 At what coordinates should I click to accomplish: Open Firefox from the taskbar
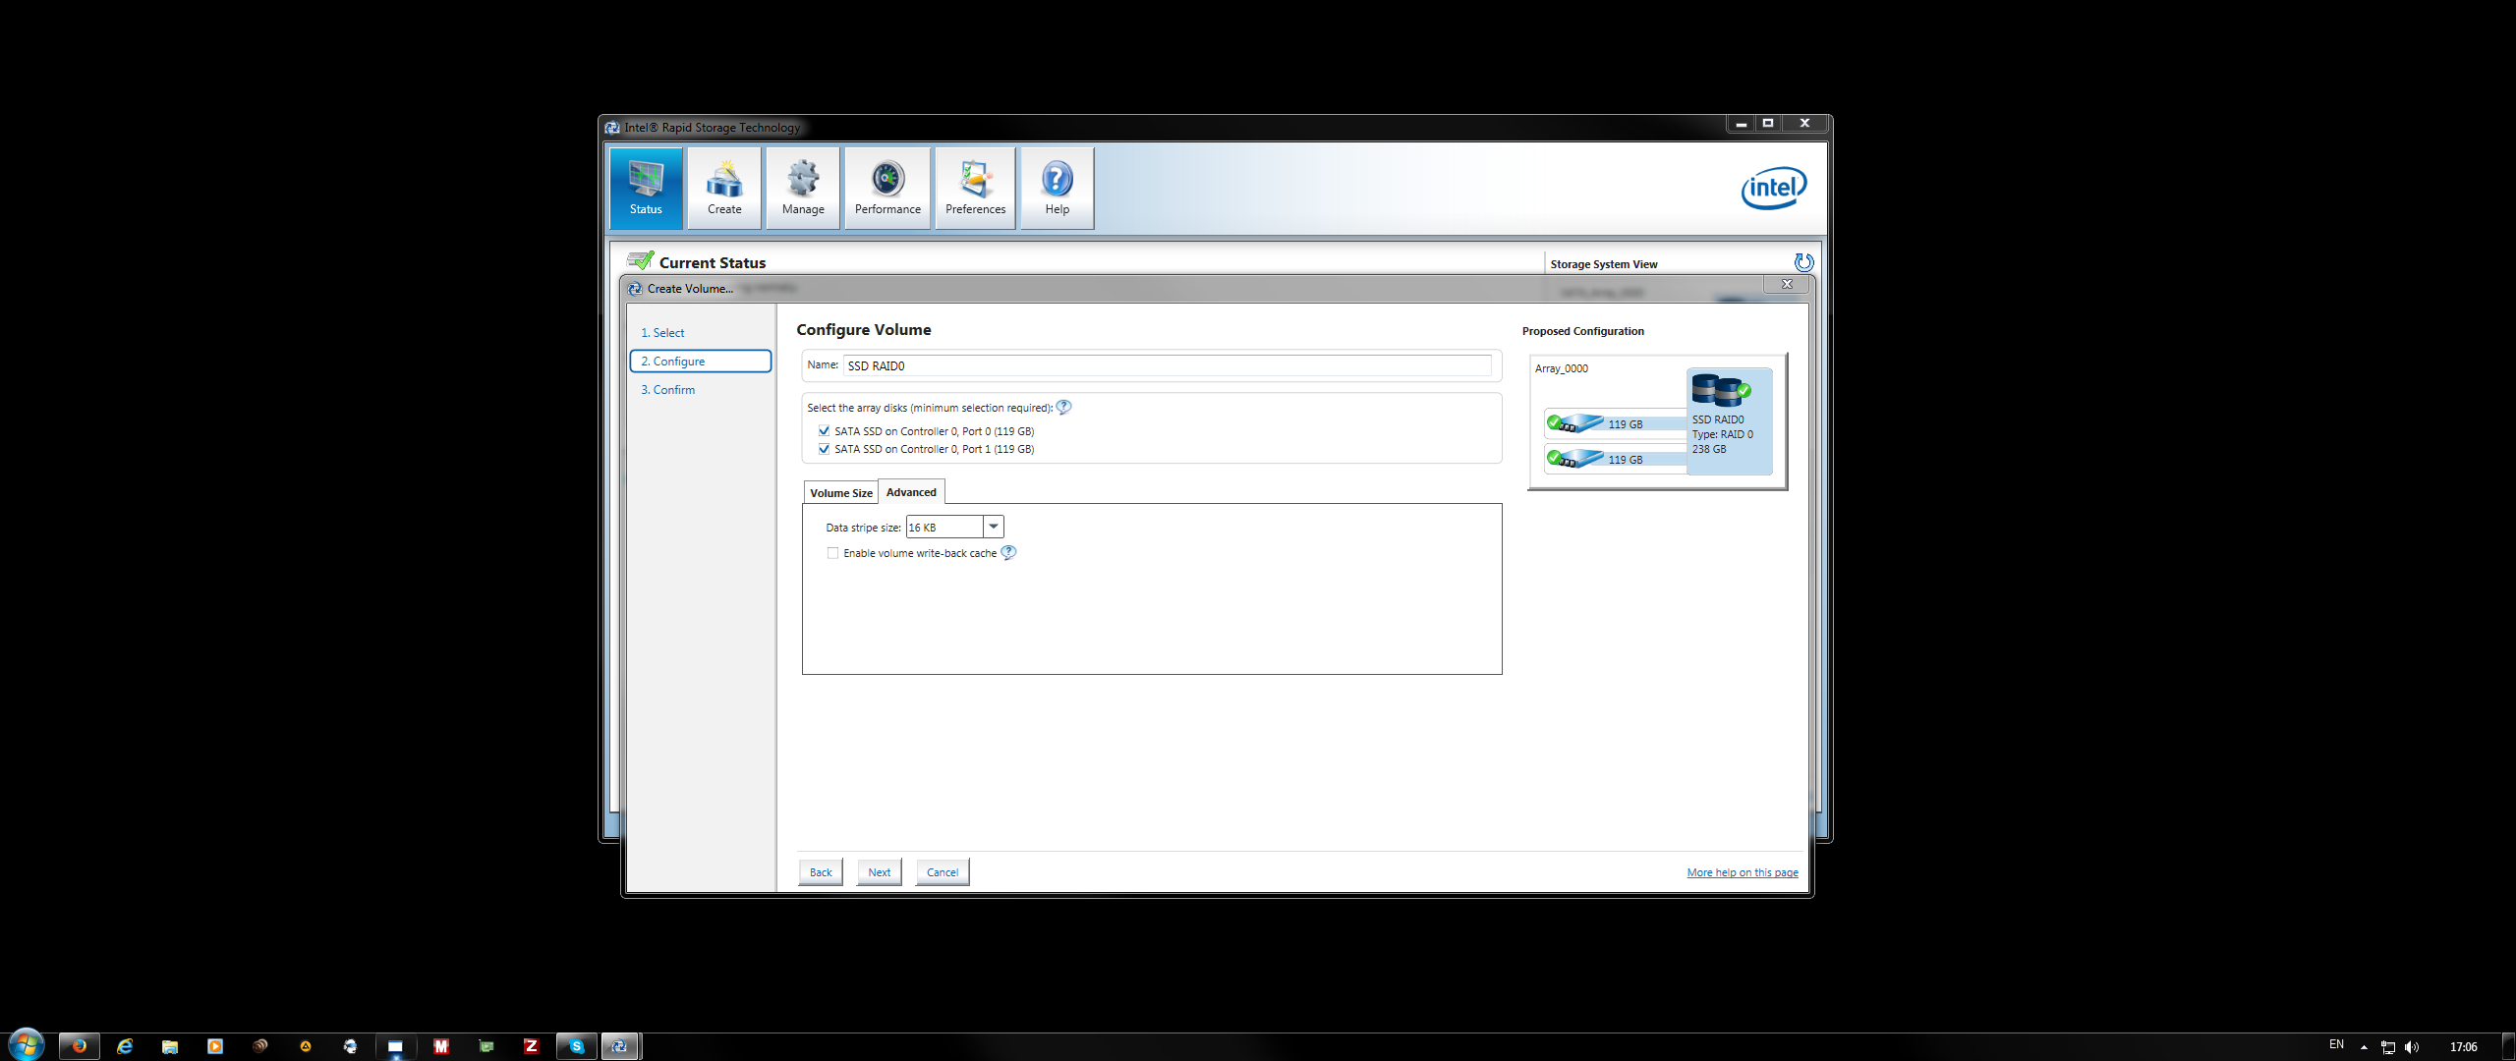click(79, 1046)
